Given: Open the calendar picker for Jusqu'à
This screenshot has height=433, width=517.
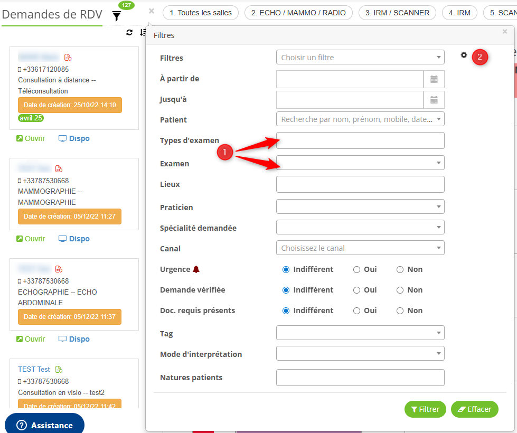Looking at the screenshot, I should click(434, 100).
